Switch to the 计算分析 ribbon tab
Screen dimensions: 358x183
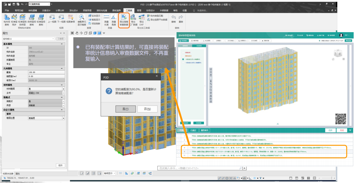[x=60, y=10]
